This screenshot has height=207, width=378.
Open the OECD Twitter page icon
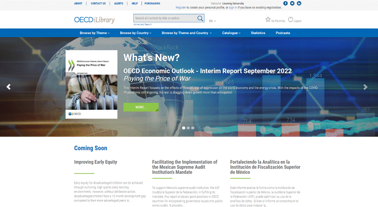pyautogui.click(x=292, y=3)
